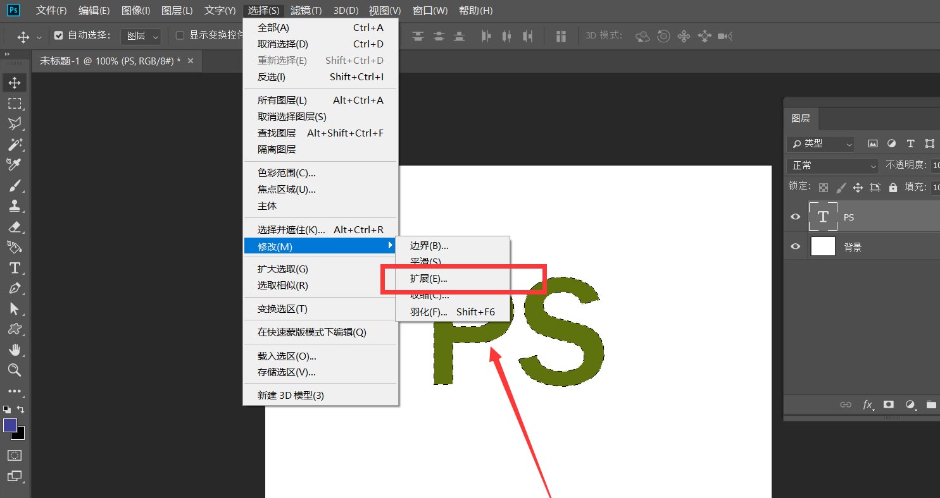The width and height of the screenshot is (940, 498).
Task: Close the 未标题-1 document tab
Action: click(x=191, y=61)
